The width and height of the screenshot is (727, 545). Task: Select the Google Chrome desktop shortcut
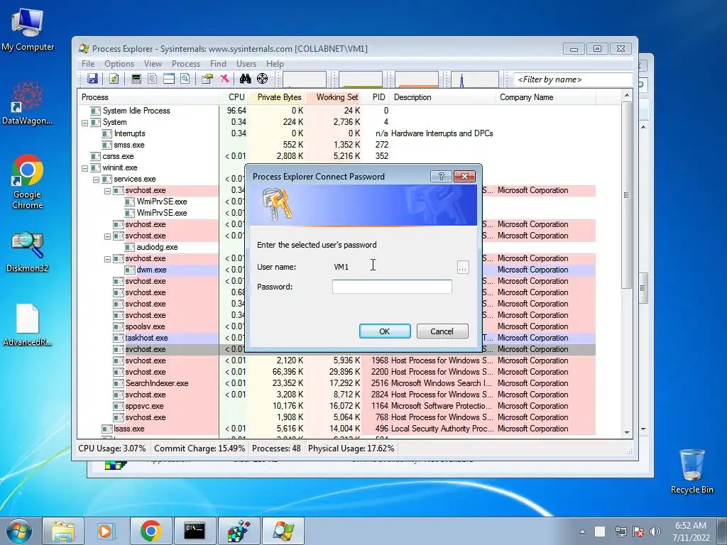28,182
